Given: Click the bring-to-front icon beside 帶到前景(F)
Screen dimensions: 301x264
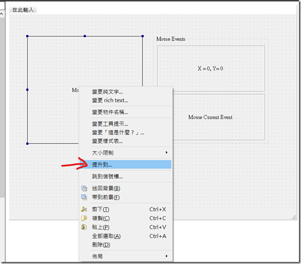Looking at the screenshot, I should pos(84,197).
